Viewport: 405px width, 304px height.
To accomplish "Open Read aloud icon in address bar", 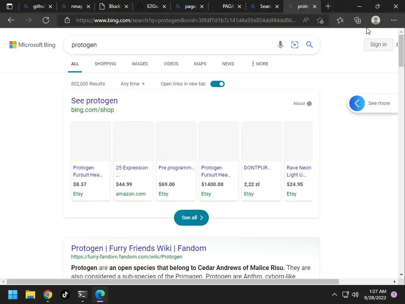I will (x=306, y=20).
